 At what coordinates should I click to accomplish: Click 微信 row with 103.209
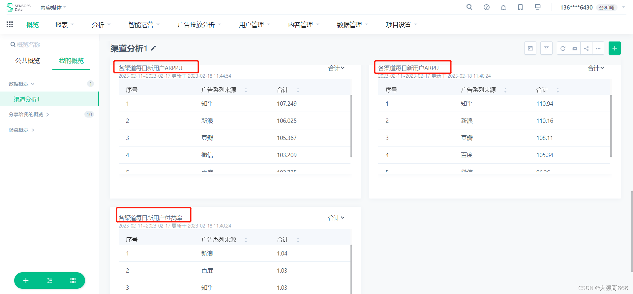point(234,155)
